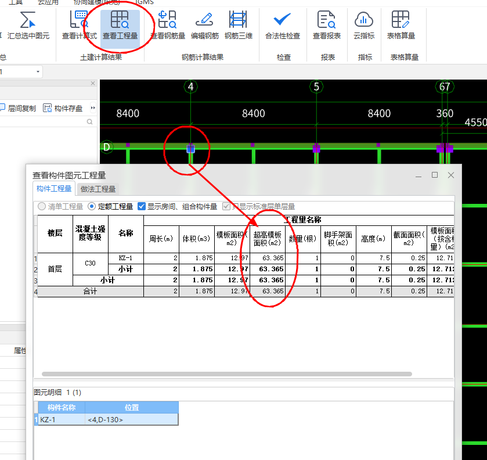Screen dimensions: 487x460
Task: Select axis label D on drawing
Action: click(x=107, y=147)
